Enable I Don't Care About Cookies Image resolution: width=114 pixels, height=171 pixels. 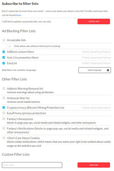click(4, 138)
